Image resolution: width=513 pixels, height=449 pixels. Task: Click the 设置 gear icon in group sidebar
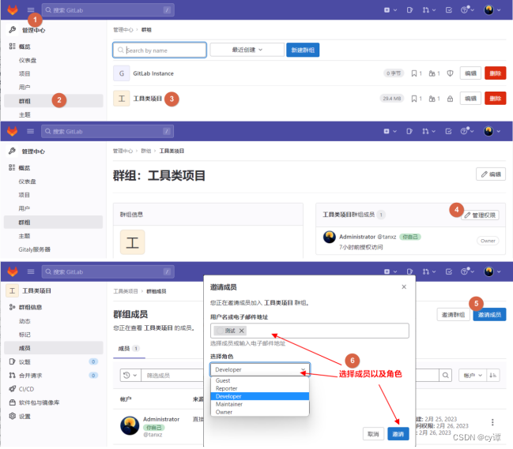tap(12, 416)
